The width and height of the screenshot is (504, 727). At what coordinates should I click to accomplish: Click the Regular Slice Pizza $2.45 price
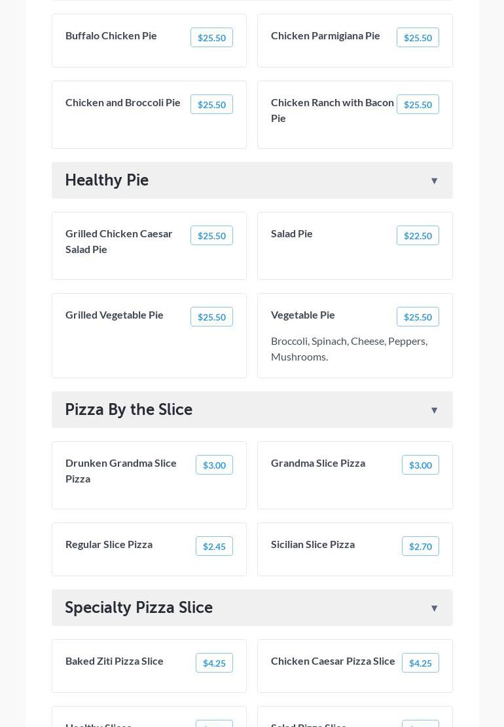pos(214,547)
